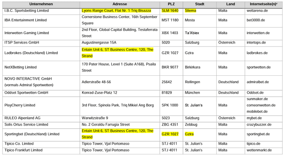The image size is (285, 157).
Task: Click website ladbrokes.de
Action: (x=257, y=53)
